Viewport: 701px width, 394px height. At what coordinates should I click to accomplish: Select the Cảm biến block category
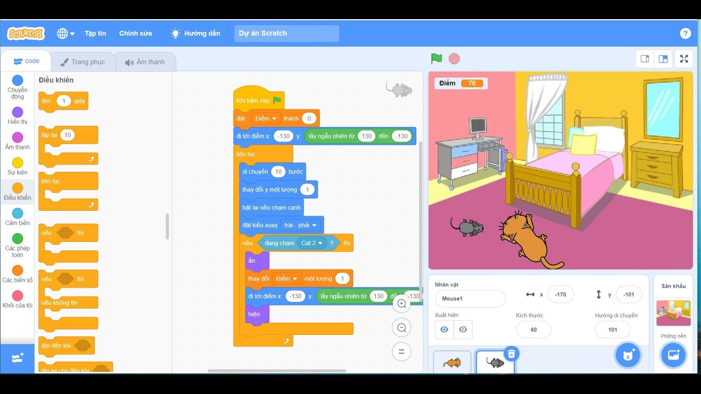tap(18, 217)
